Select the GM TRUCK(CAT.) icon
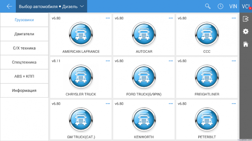This screenshot has width=252, height=141. click(81, 120)
